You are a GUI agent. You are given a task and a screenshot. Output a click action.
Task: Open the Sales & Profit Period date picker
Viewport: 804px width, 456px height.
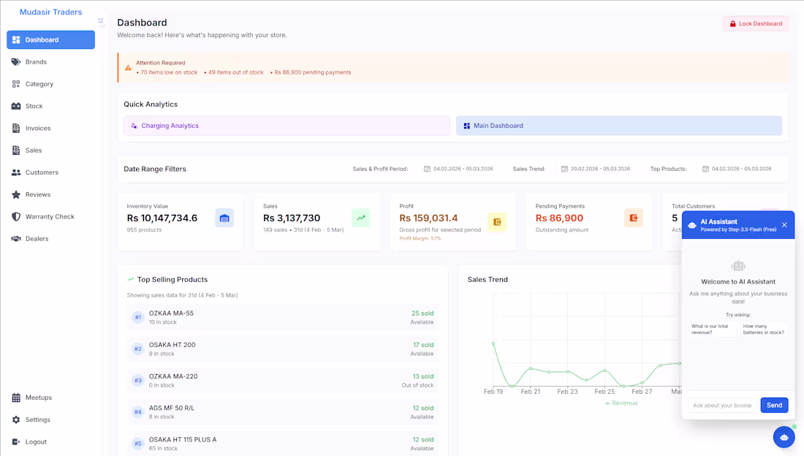pyautogui.click(x=459, y=168)
